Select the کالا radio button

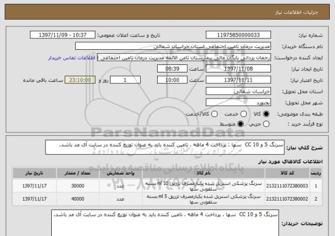(266, 114)
